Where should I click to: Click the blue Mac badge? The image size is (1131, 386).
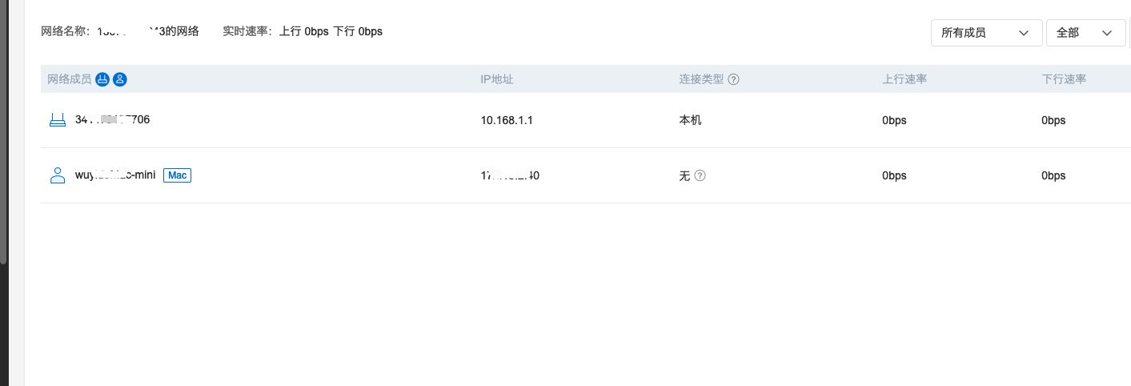pyautogui.click(x=177, y=175)
